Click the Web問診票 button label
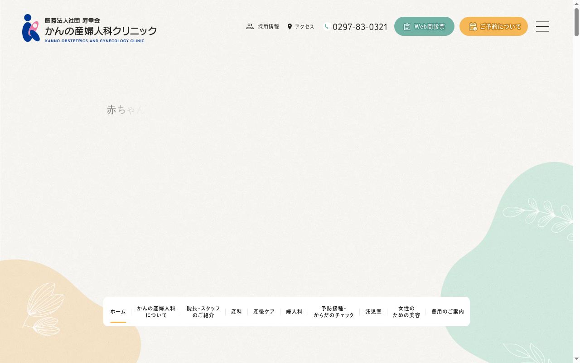The height and width of the screenshot is (363, 580). (x=430, y=27)
